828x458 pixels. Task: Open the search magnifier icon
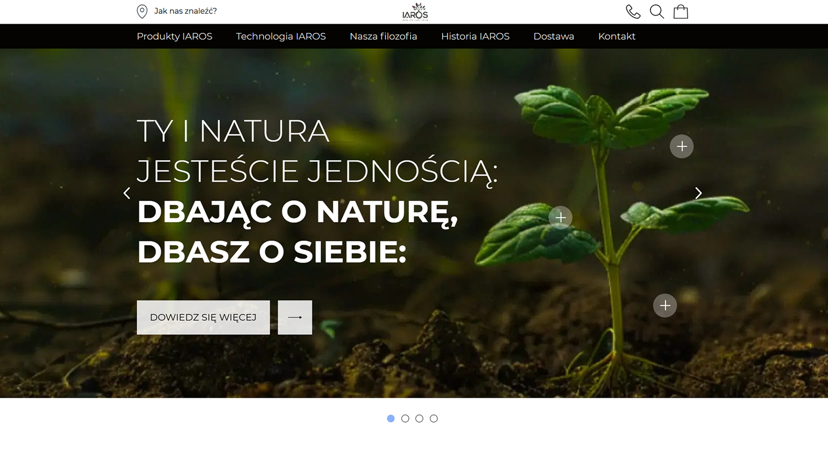pos(656,12)
